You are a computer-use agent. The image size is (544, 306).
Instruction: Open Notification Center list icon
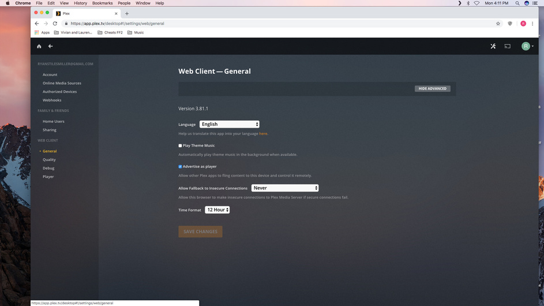[x=535, y=3]
